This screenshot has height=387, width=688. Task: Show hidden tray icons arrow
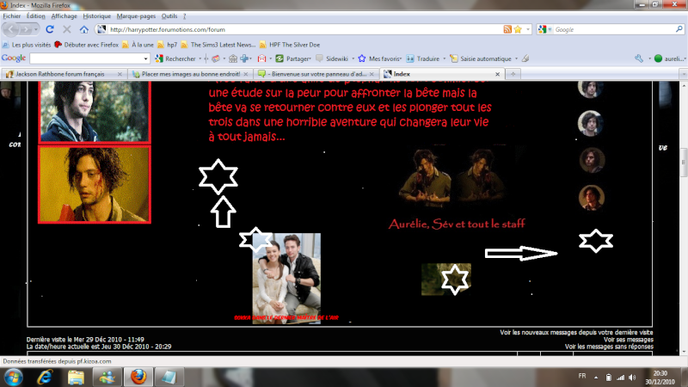[x=596, y=378]
